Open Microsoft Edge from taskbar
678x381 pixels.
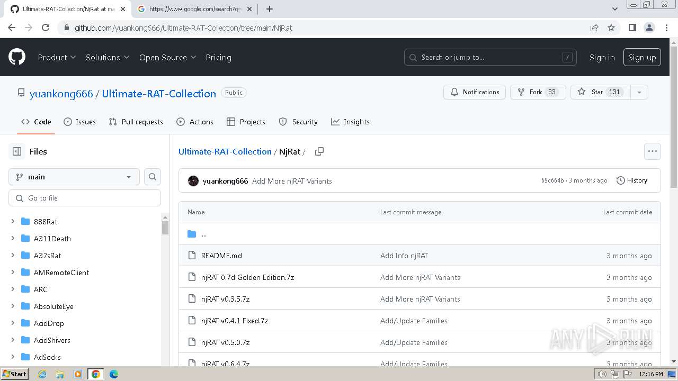pos(114,374)
